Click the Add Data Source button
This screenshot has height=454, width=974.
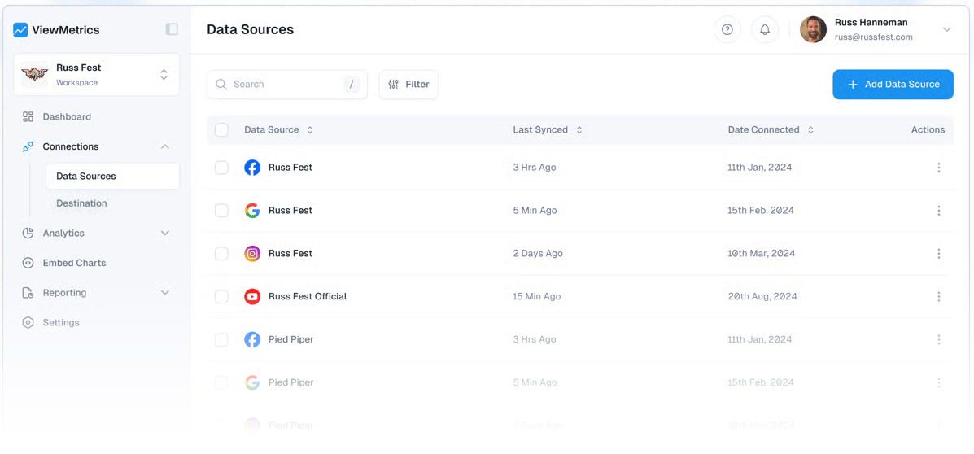coord(893,85)
